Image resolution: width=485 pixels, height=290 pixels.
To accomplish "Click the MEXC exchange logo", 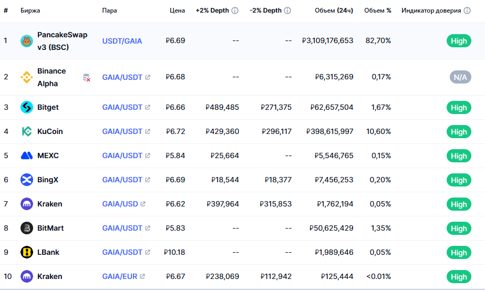I will point(27,156).
